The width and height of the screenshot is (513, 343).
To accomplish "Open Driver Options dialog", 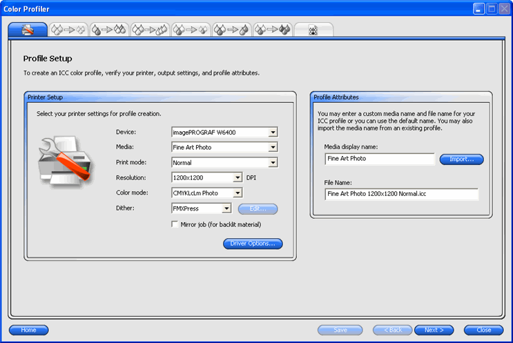I will (x=253, y=244).
